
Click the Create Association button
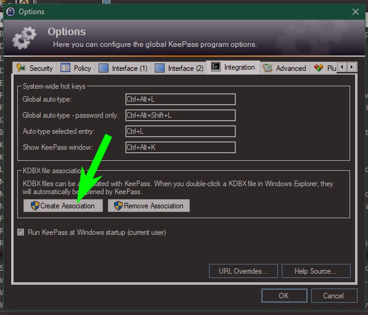coord(63,206)
